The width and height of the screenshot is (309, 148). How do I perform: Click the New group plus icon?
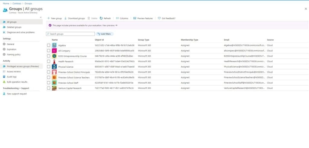coord(49,18)
